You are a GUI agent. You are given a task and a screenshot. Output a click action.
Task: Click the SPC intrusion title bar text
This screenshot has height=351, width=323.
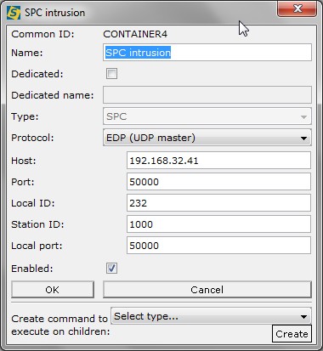(55, 13)
